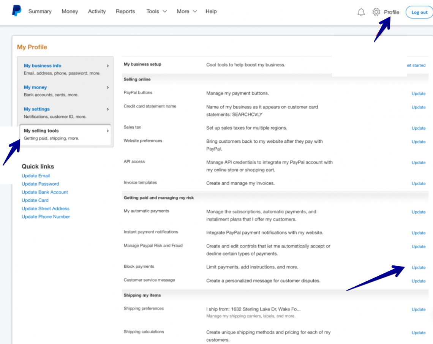433x344 pixels.
Task: Update the Block payments setting
Action: coord(419,267)
